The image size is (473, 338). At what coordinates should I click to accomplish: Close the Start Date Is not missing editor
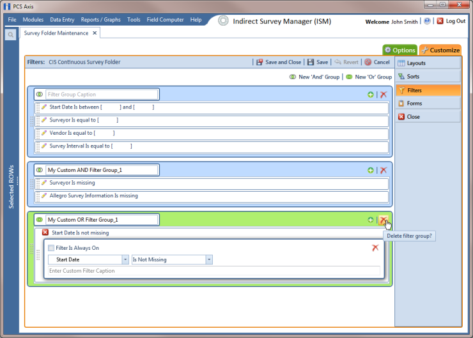coord(45,232)
